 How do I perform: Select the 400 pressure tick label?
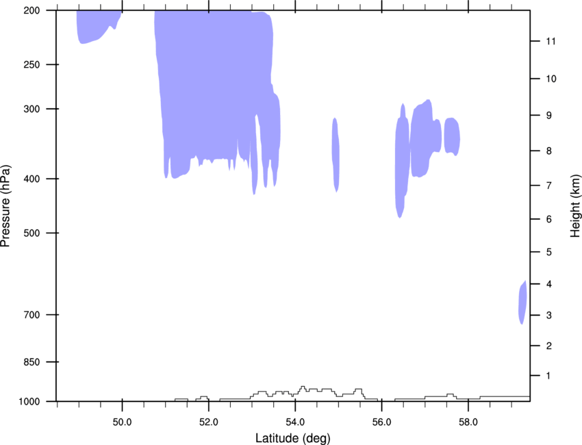pos(31,179)
